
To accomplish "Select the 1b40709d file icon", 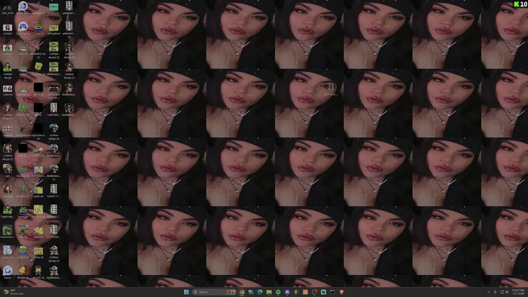I will (x=54, y=110).
